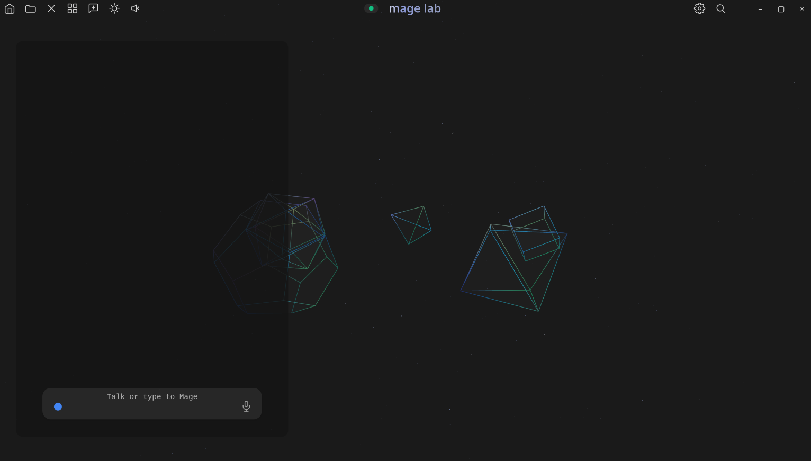811x461 pixels.
Task: Click the mage lab title
Action: click(414, 8)
